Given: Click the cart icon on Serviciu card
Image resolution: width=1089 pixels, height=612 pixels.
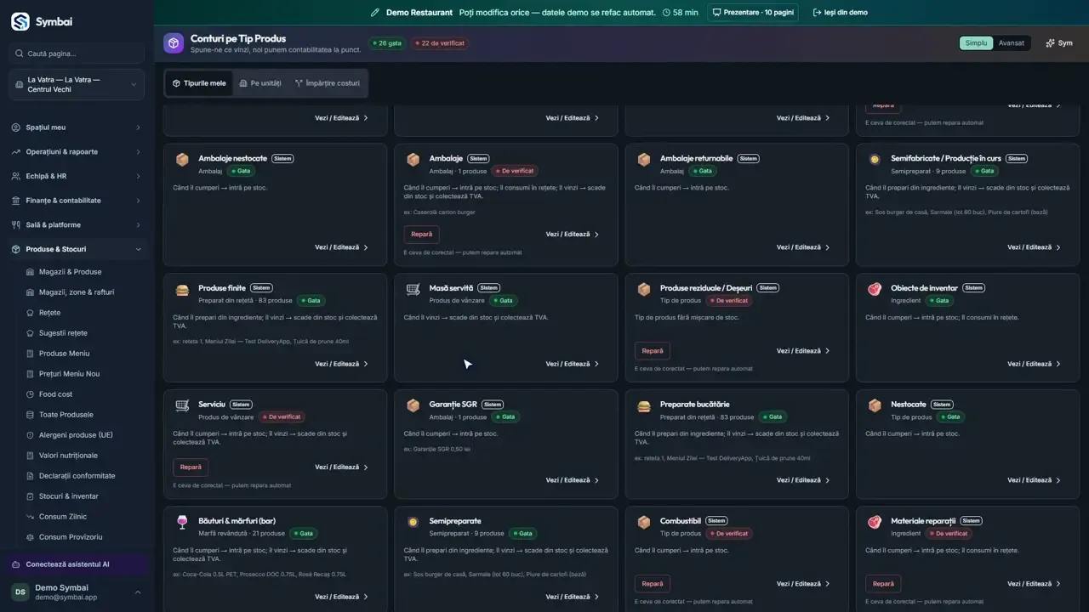Looking at the screenshot, I should [x=182, y=405].
